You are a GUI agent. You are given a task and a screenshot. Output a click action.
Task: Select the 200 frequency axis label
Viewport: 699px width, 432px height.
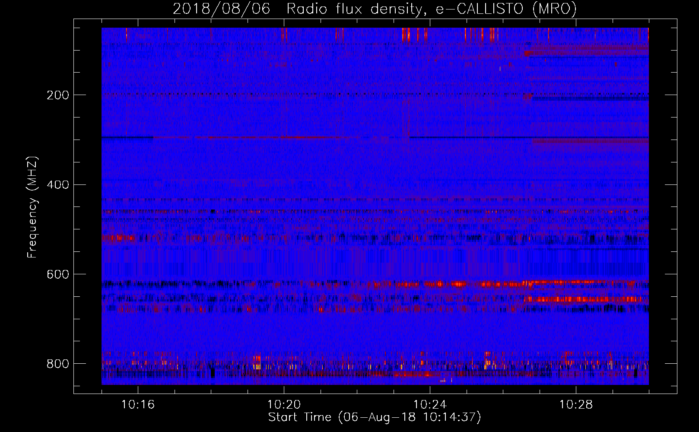pyautogui.click(x=58, y=95)
